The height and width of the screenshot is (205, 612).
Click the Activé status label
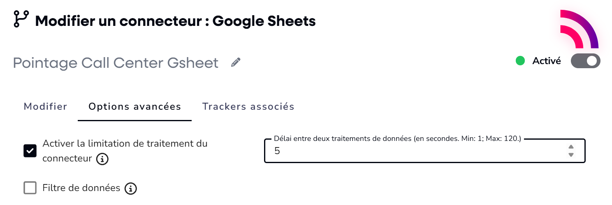(547, 61)
